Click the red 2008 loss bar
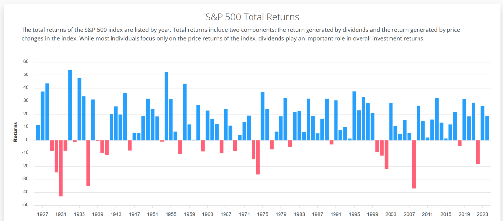This screenshot has width=503, height=221. pyautogui.click(x=414, y=164)
